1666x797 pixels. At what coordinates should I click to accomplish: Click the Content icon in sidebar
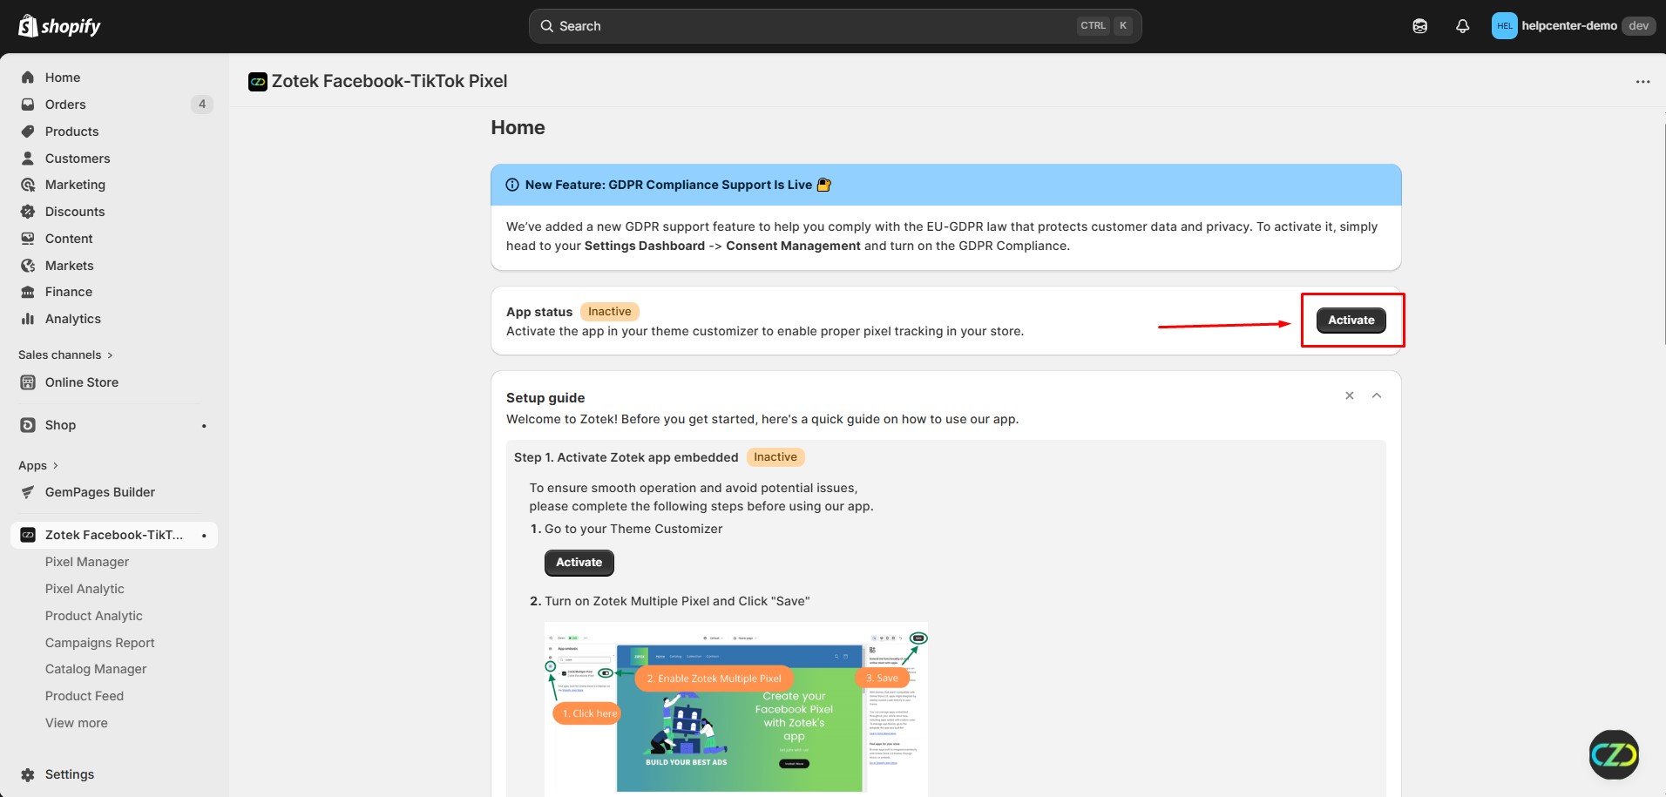[28, 239]
